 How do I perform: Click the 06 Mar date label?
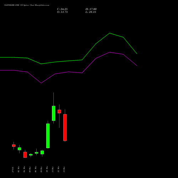(x=36, y=169)
